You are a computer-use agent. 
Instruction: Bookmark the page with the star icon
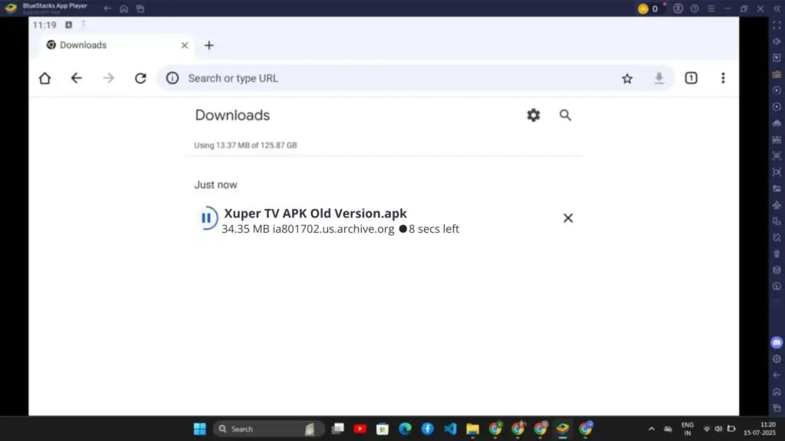tap(627, 77)
